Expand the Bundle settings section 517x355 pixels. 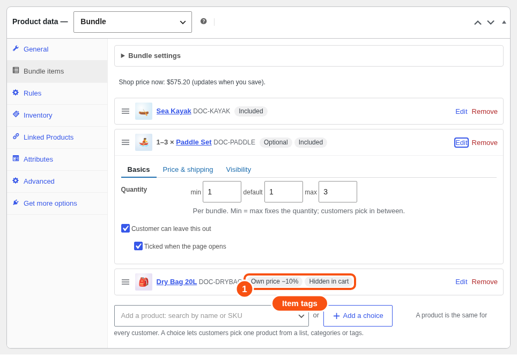pos(308,56)
